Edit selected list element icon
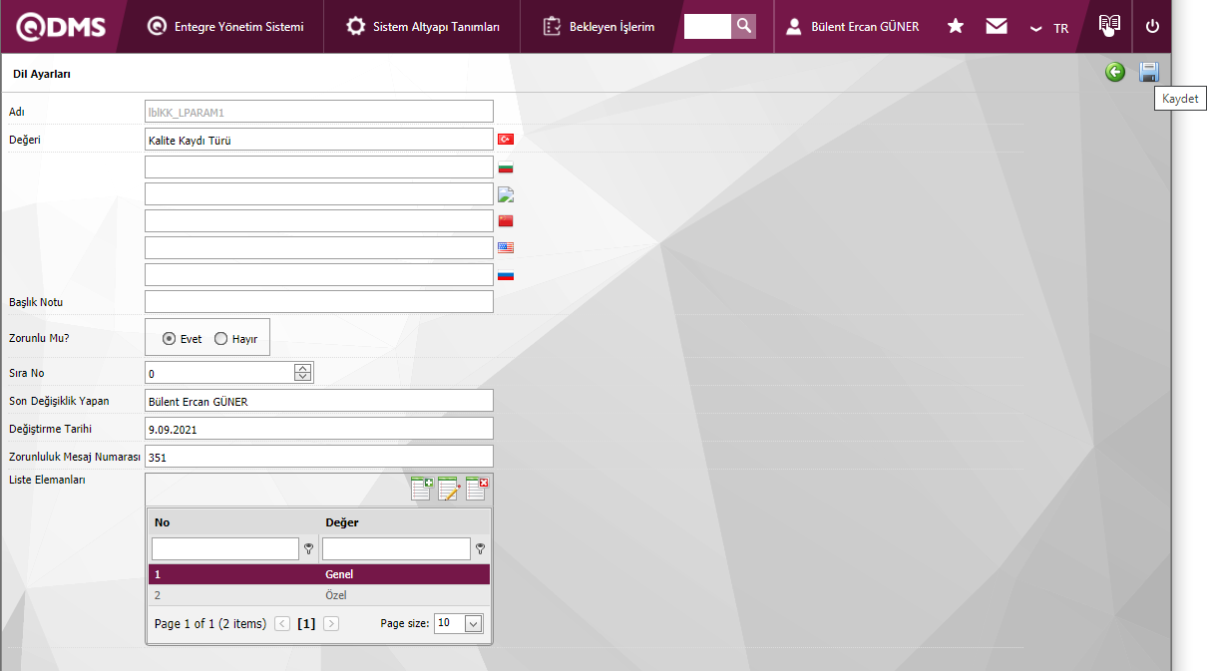Screen dimensions: 1209x671 (x=449, y=489)
